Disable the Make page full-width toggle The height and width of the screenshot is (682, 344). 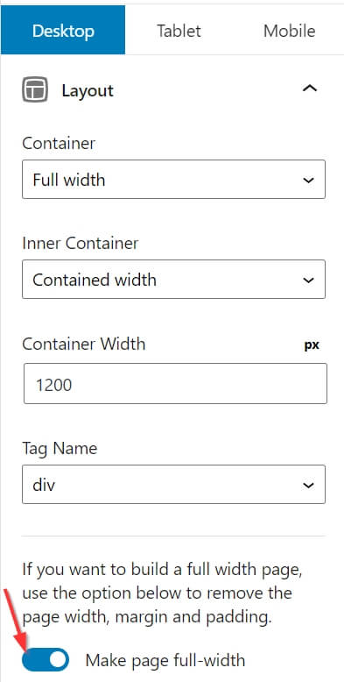[46, 660]
